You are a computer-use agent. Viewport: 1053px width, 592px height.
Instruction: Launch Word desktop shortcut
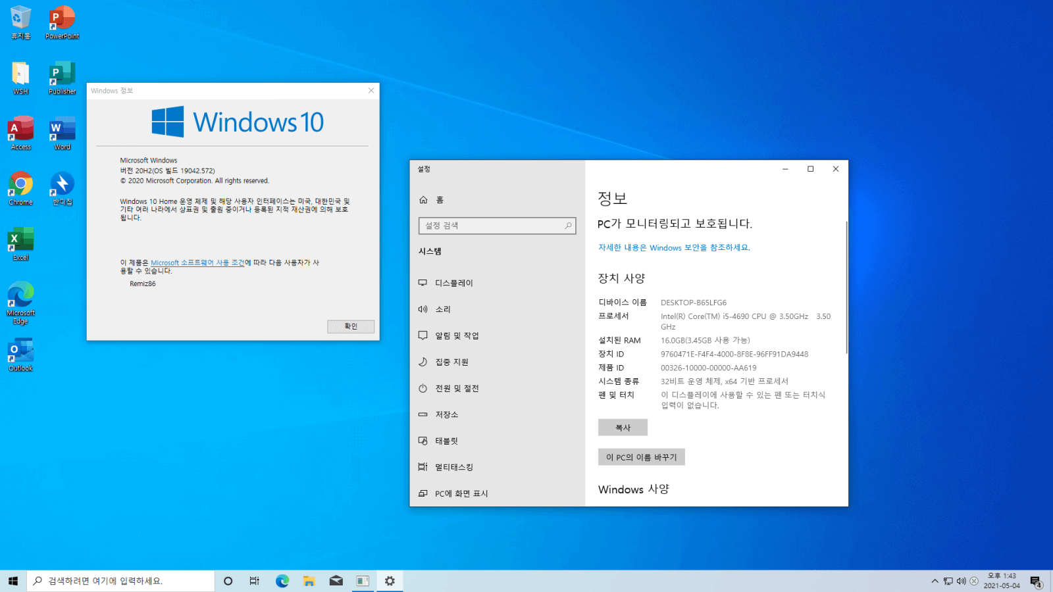(x=63, y=133)
